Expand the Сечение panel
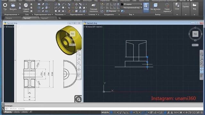 [x=93, y=14]
